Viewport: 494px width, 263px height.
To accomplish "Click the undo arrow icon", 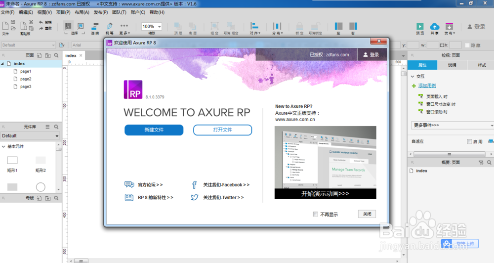I will [x=41, y=22].
